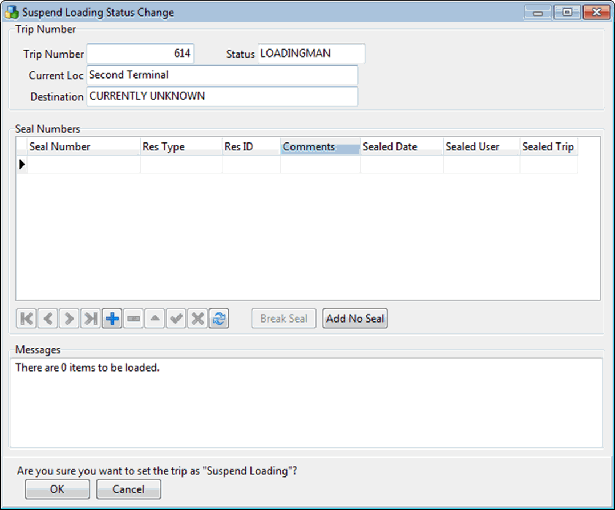Go to next seal record
Viewport: 615px width, 510px height.
pos(69,319)
